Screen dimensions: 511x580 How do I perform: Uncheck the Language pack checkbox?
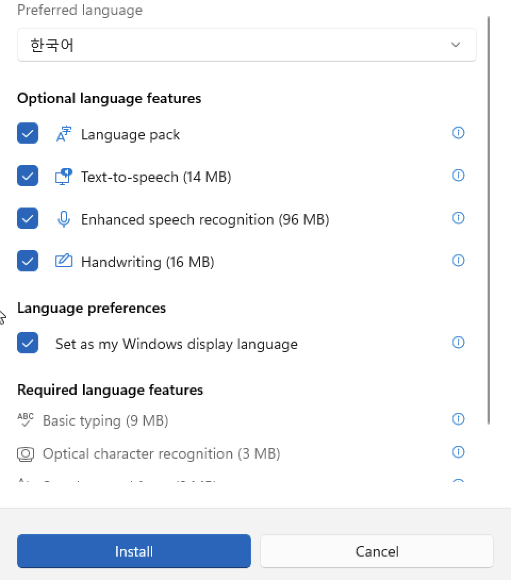[28, 133]
